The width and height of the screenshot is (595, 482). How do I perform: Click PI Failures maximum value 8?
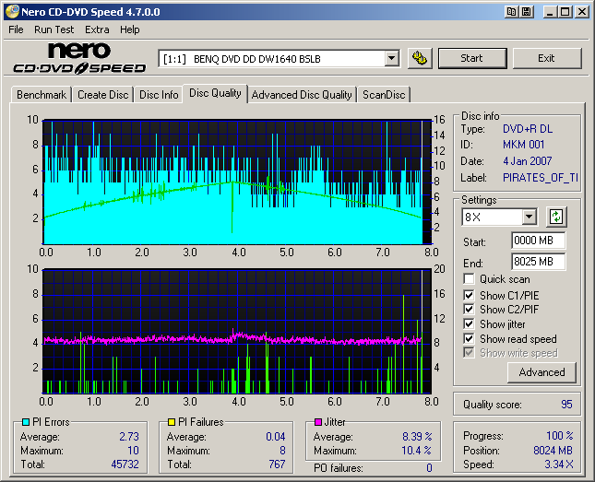pyautogui.click(x=282, y=451)
